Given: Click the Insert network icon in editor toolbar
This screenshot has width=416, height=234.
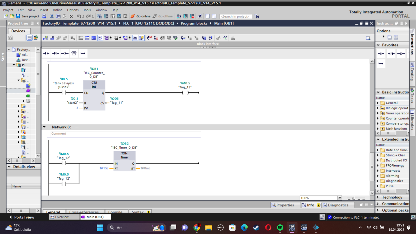Looking at the screenshot, I should (45, 38).
